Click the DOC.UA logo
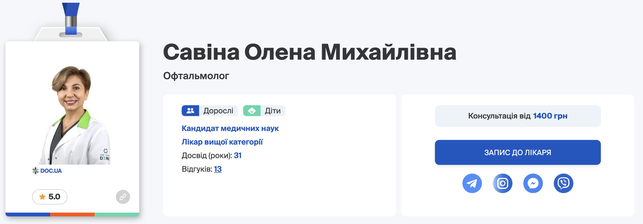Image resolution: width=643 pixels, height=224 pixels. click(47, 171)
